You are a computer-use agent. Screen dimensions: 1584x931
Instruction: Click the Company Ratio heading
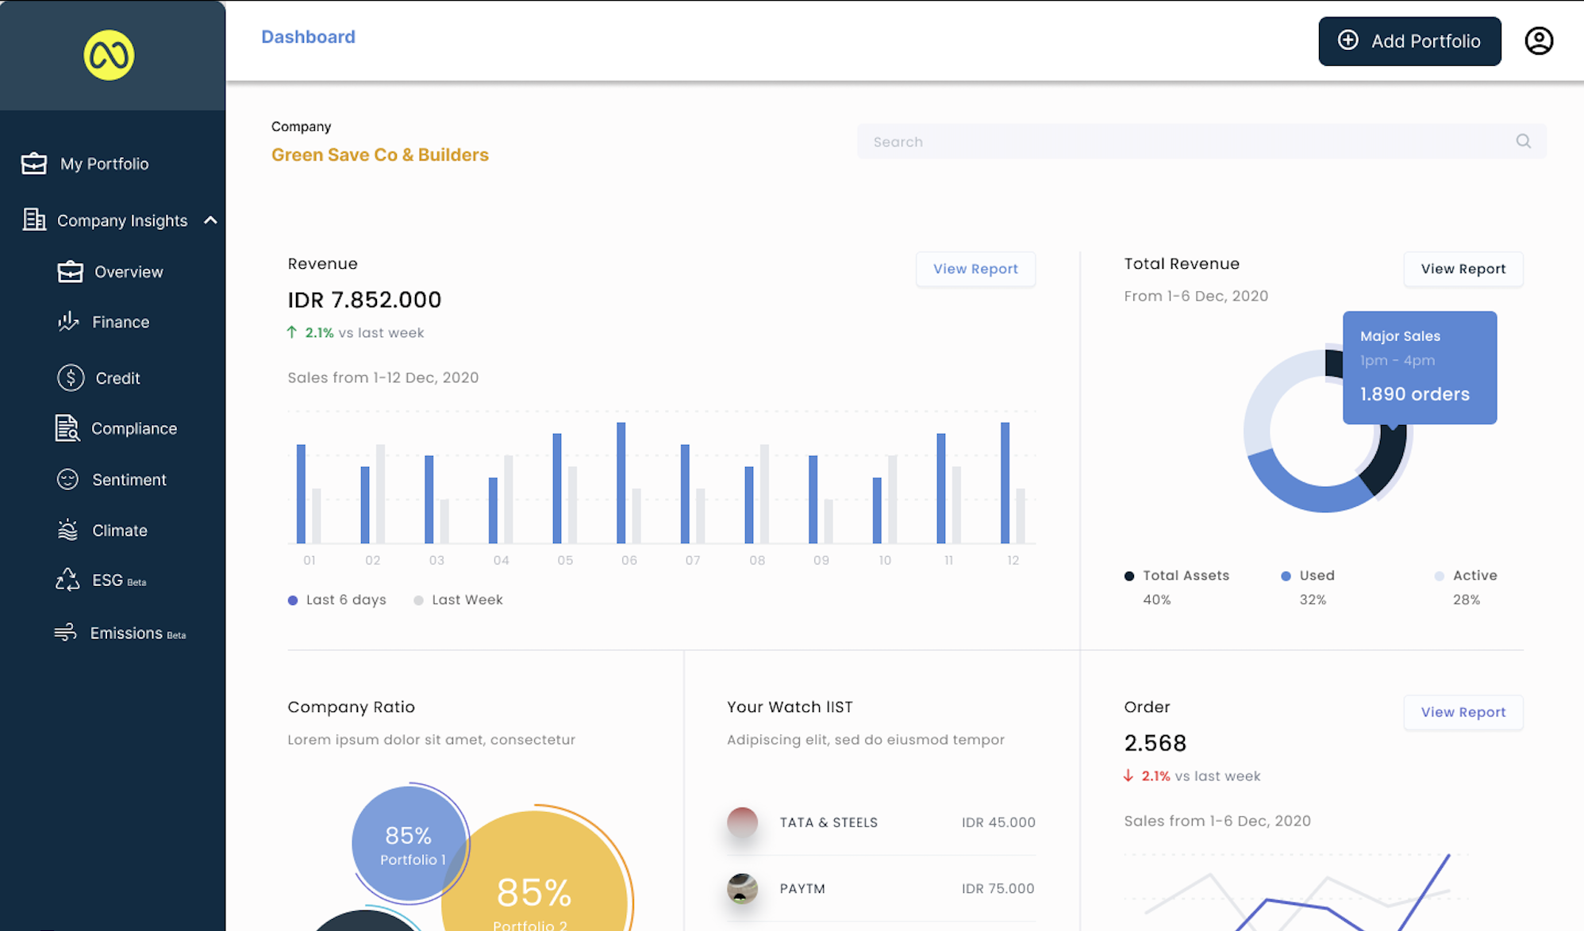tap(351, 707)
